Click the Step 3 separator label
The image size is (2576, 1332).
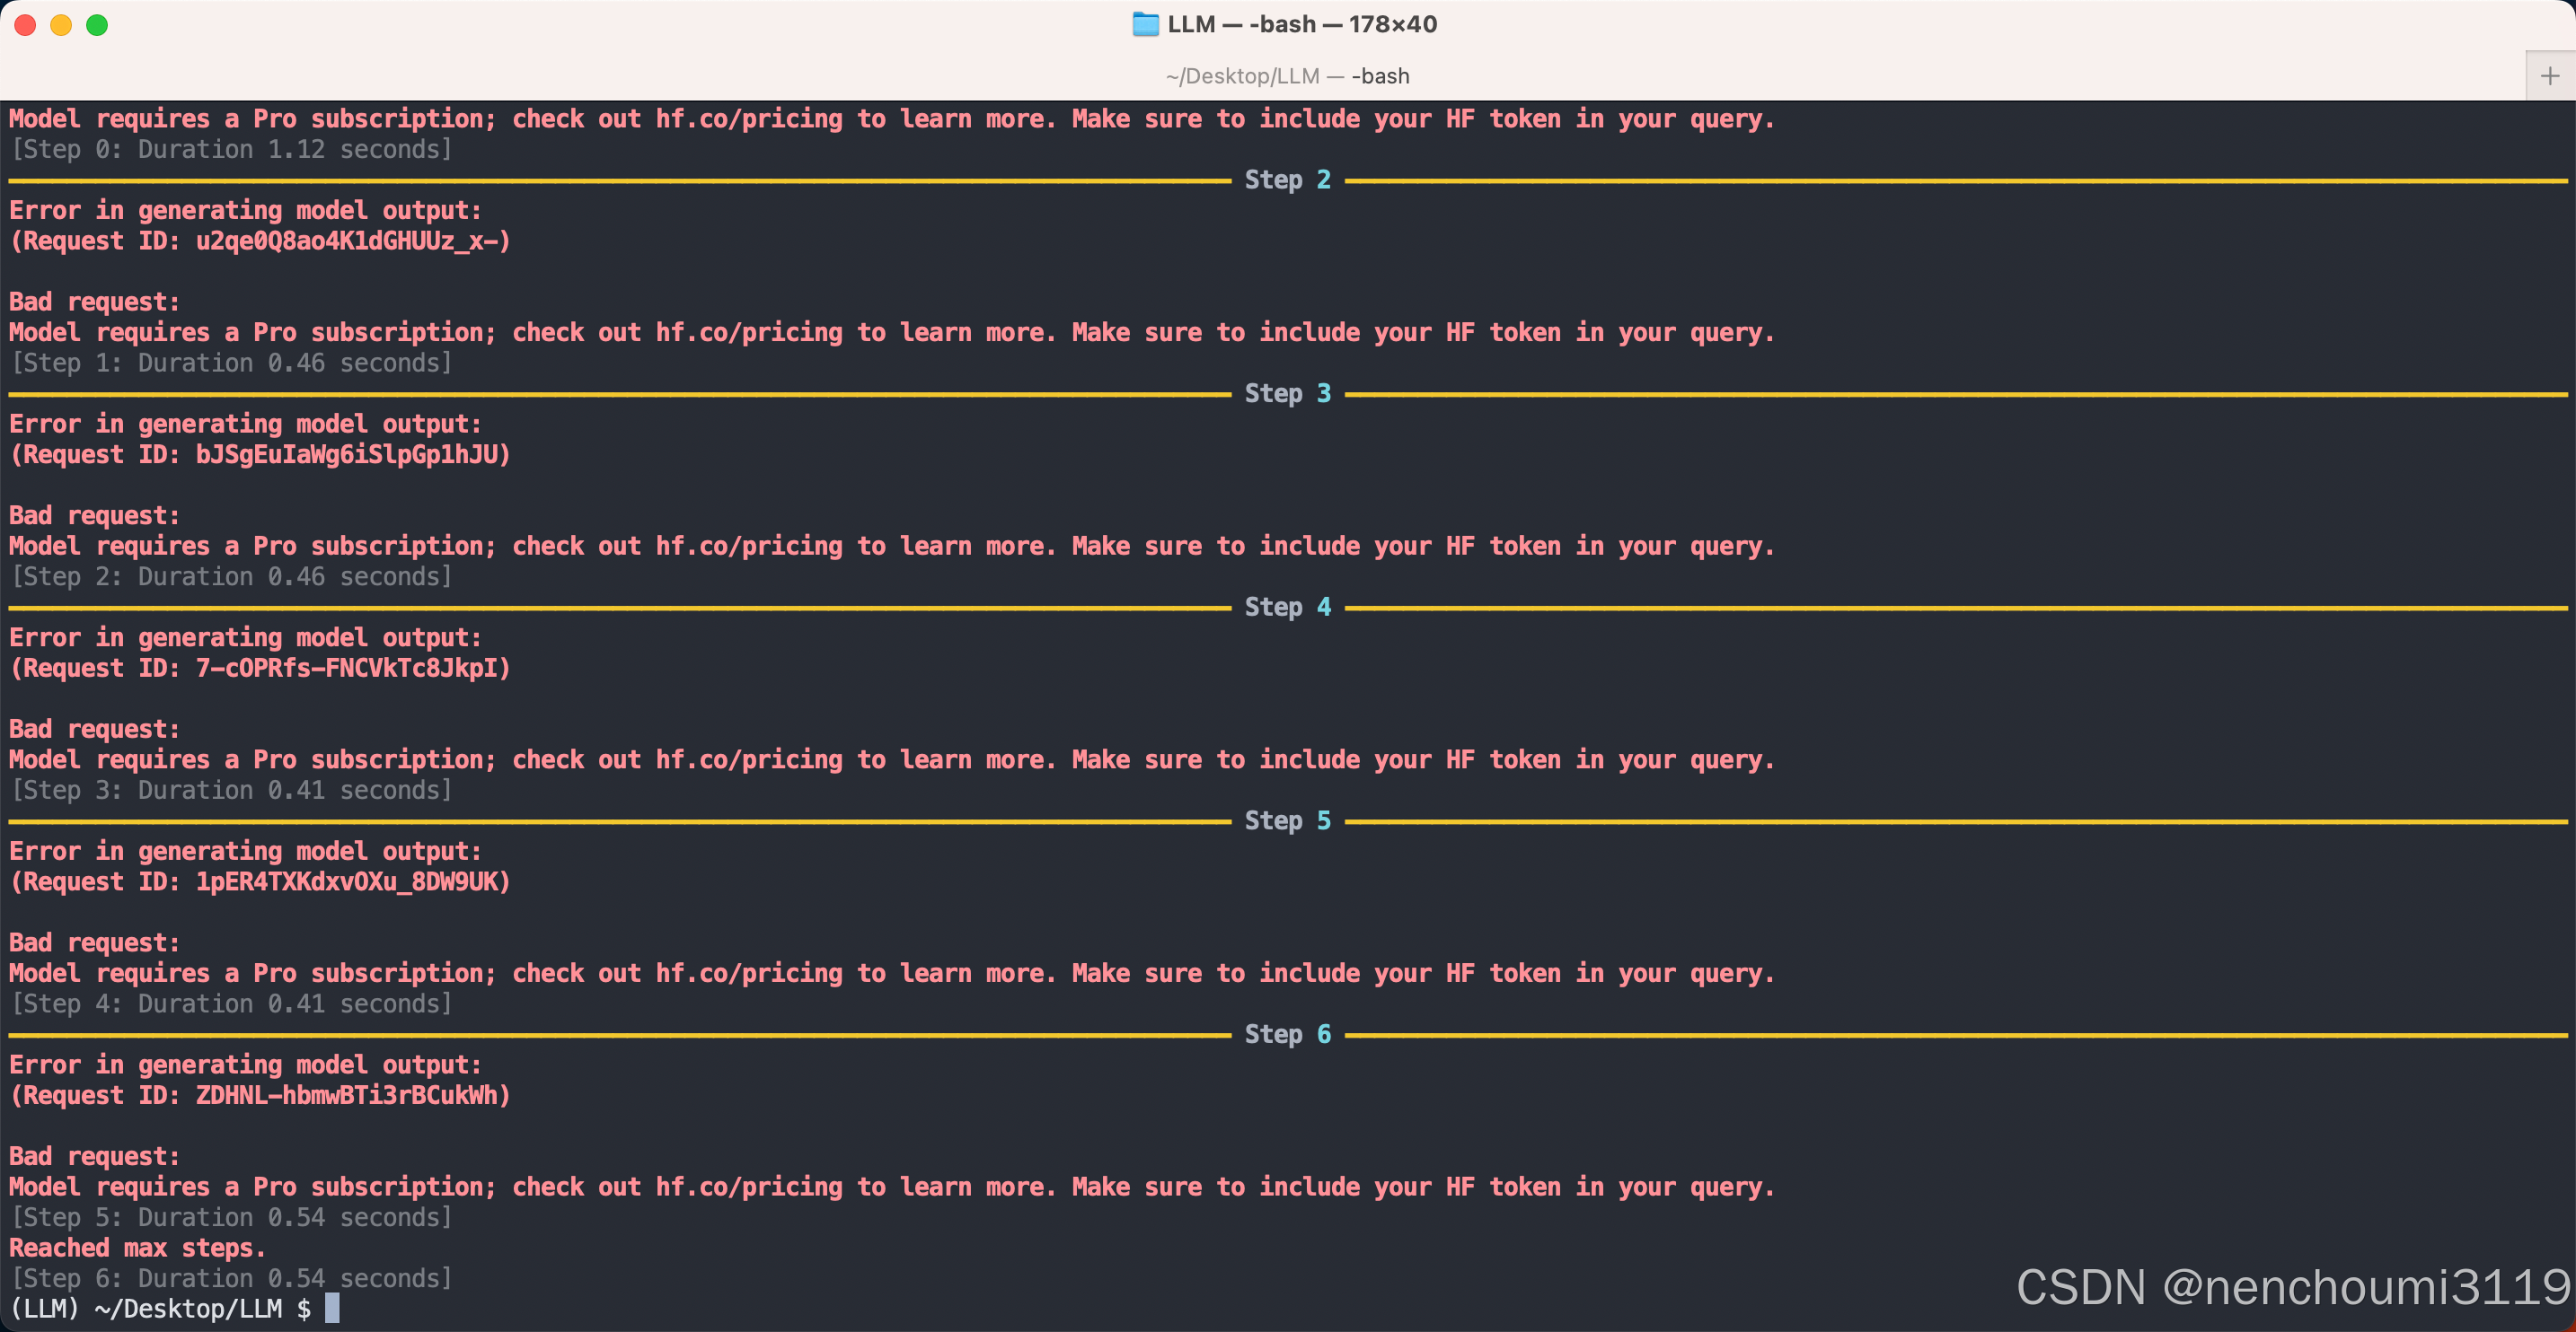[1287, 394]
